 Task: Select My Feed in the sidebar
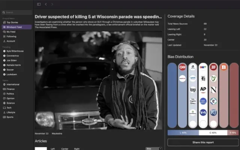click(10, 32)
